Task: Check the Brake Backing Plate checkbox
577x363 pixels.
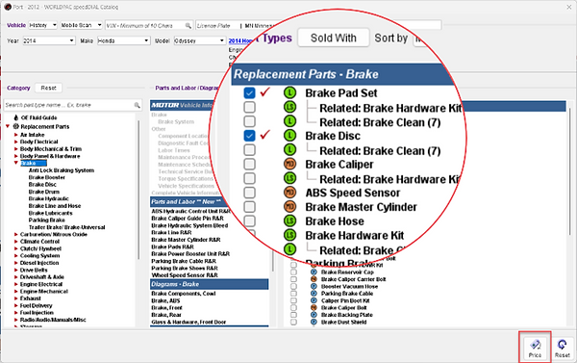Action: tap(293, 315)
